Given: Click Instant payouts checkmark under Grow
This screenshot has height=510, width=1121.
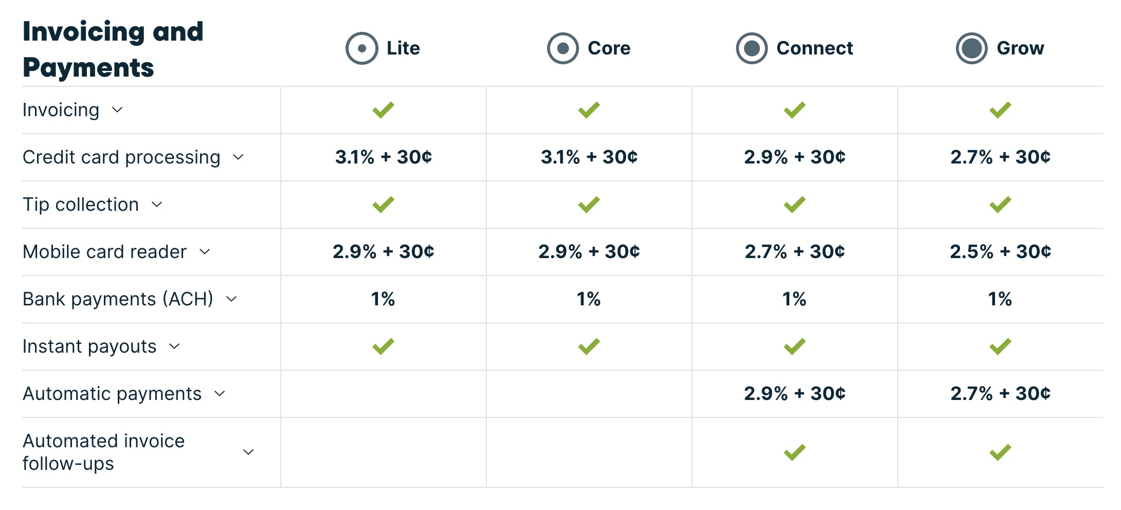Looking at the screenshot, I should coord(1000,347).
